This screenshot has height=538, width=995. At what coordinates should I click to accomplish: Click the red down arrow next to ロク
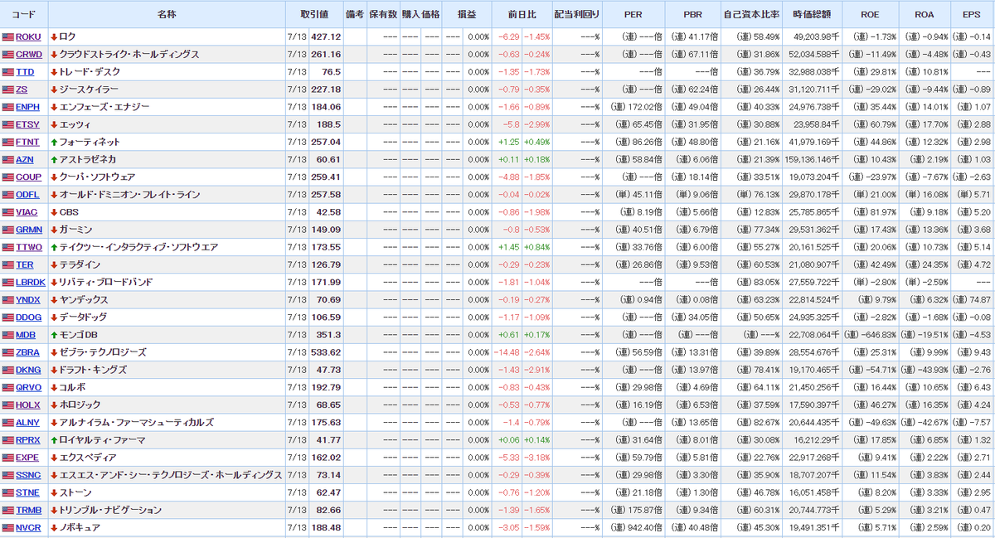(x=54, y=37)
